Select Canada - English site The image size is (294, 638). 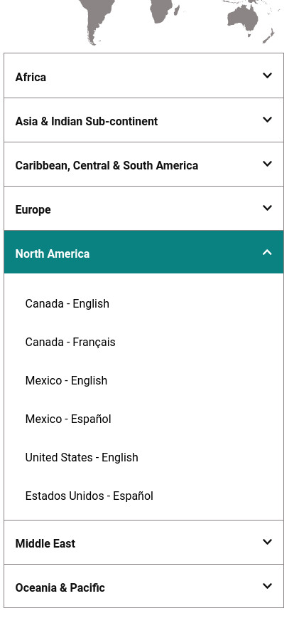click(x=67, y=303)
